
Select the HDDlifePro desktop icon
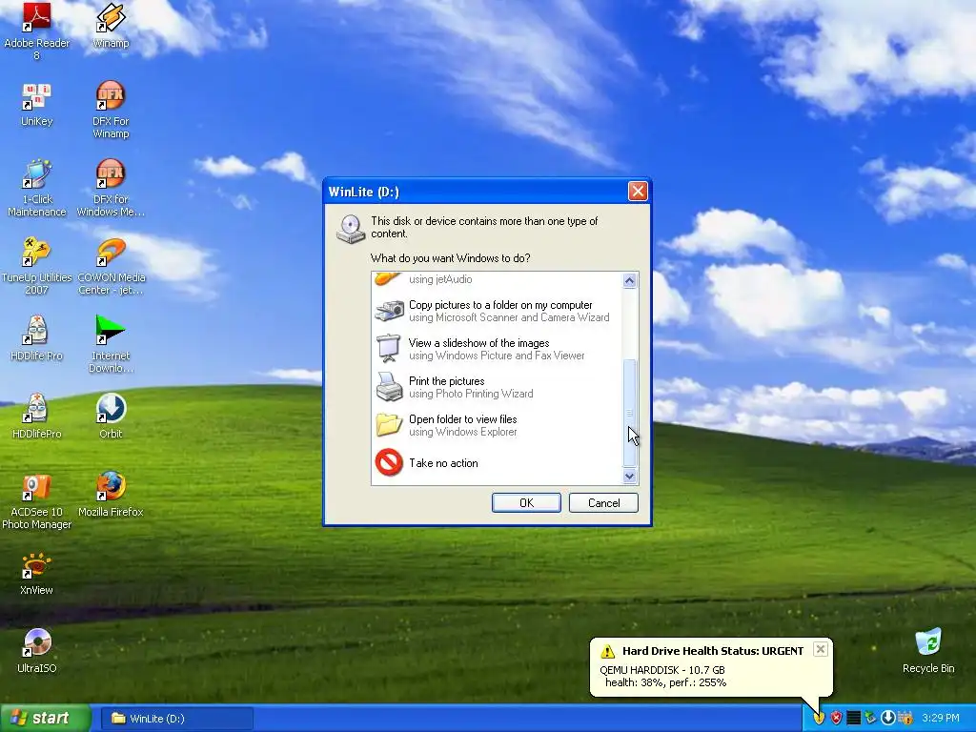pos(37,417)
